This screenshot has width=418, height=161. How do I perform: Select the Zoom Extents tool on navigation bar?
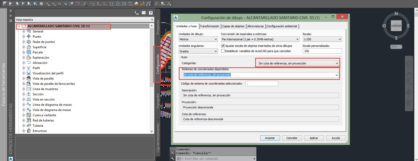click(409, 82)
